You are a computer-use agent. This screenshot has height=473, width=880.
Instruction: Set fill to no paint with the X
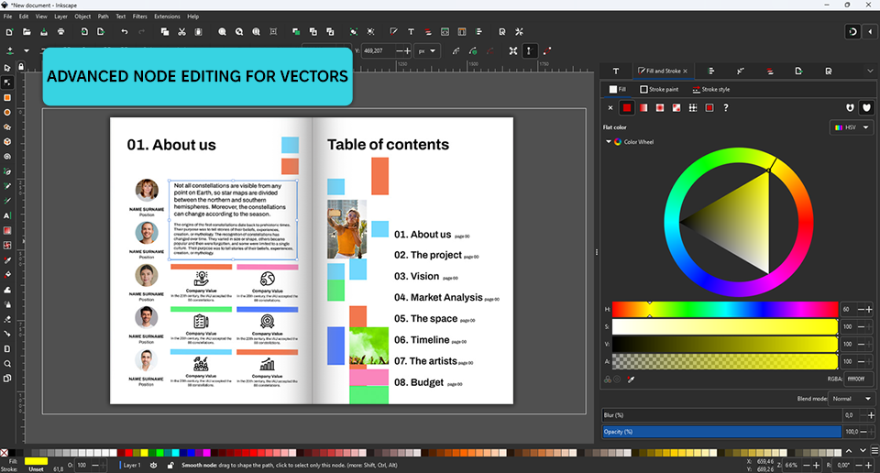click(610, 108)
